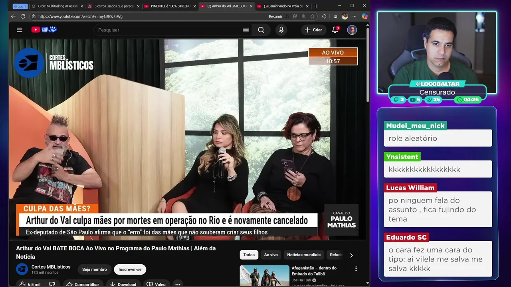Click the Seja membro button
Viewport: 511px width, 287px height.
[x=94, y=269]
